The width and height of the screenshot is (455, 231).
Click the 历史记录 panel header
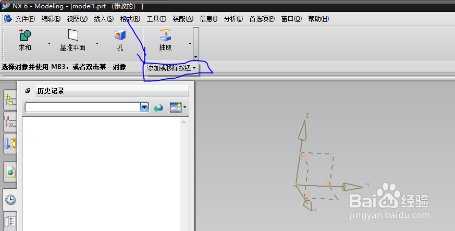(112, 91)
